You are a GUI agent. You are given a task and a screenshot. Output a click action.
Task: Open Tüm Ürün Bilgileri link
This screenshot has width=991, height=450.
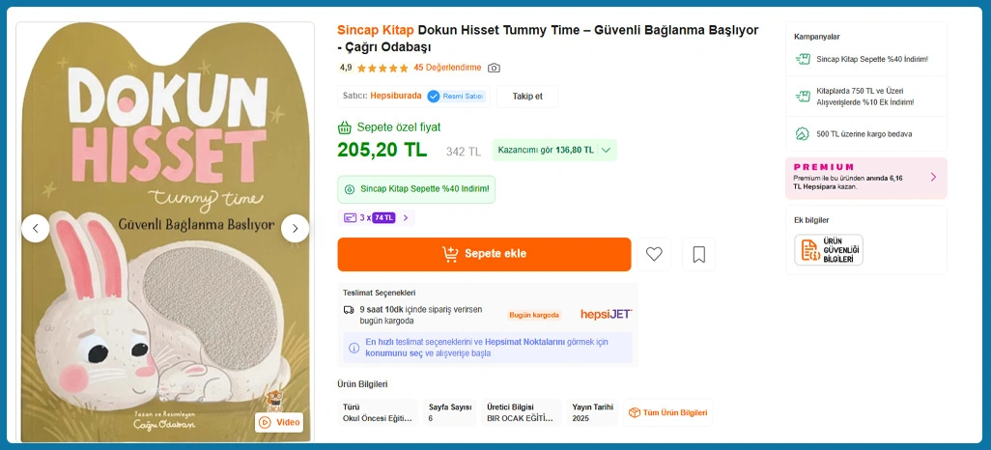pyautogui.click(x=667, y=412)
